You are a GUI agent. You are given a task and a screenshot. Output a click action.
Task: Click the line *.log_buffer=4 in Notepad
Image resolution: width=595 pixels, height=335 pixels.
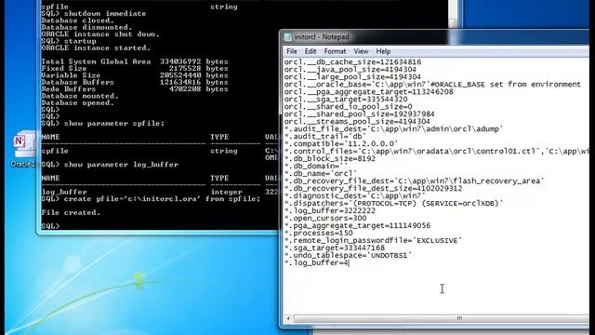[316, 262]
